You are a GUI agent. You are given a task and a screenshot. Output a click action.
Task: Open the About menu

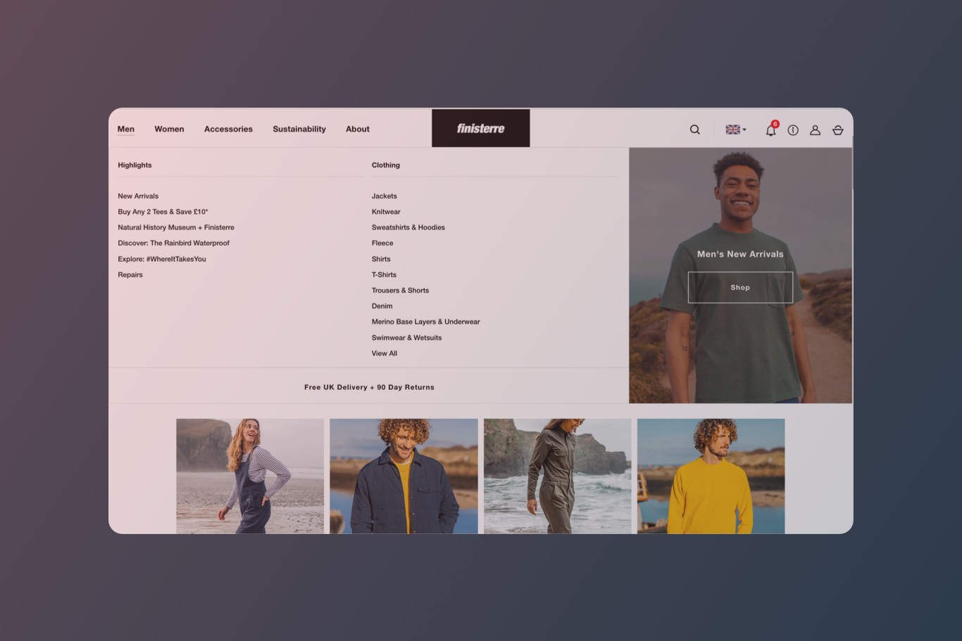[x=357, y=129]
